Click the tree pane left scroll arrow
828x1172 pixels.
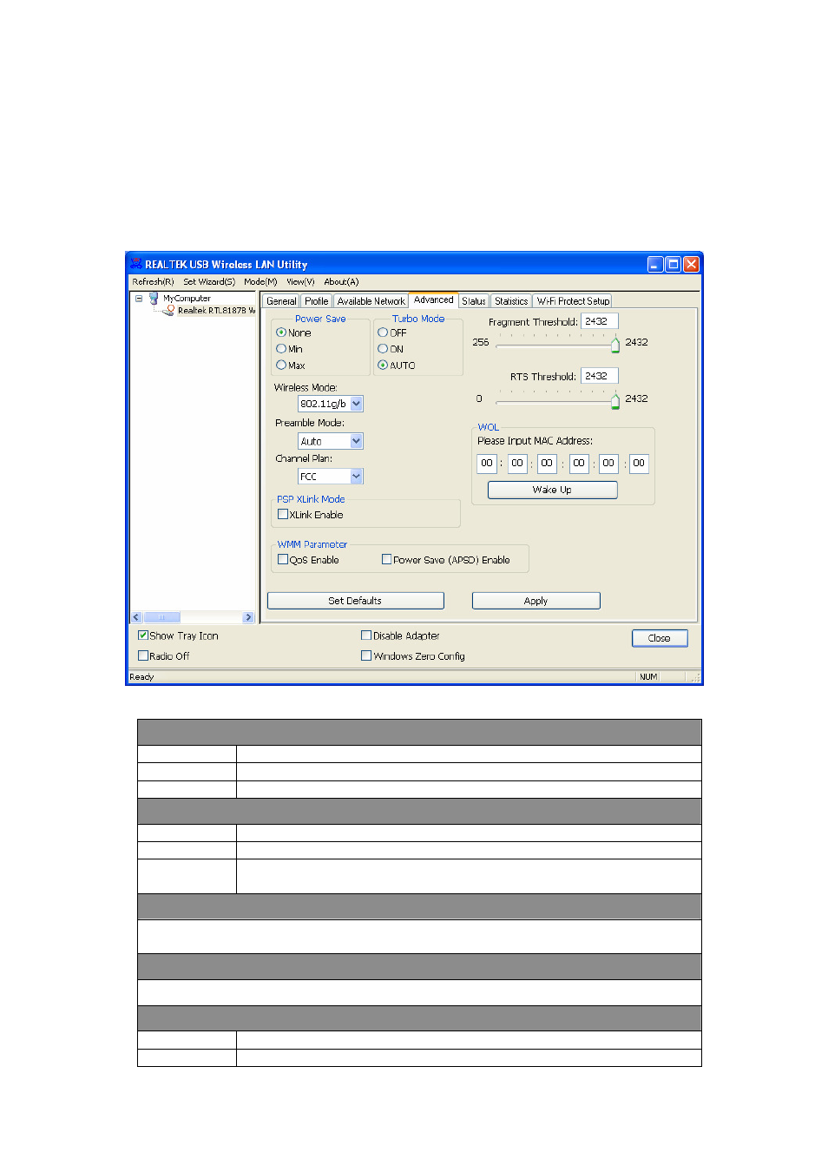coord(136,617)
